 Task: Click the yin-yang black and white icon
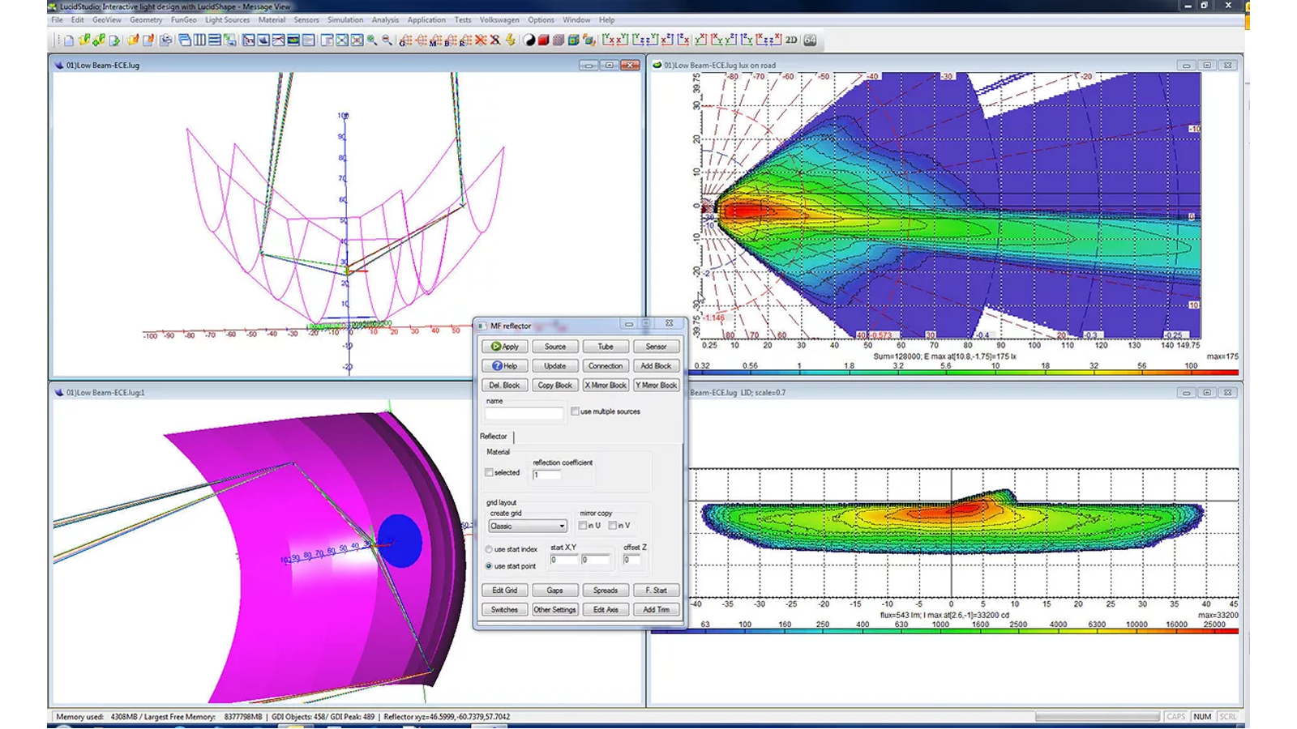click(x=529, y=40)
